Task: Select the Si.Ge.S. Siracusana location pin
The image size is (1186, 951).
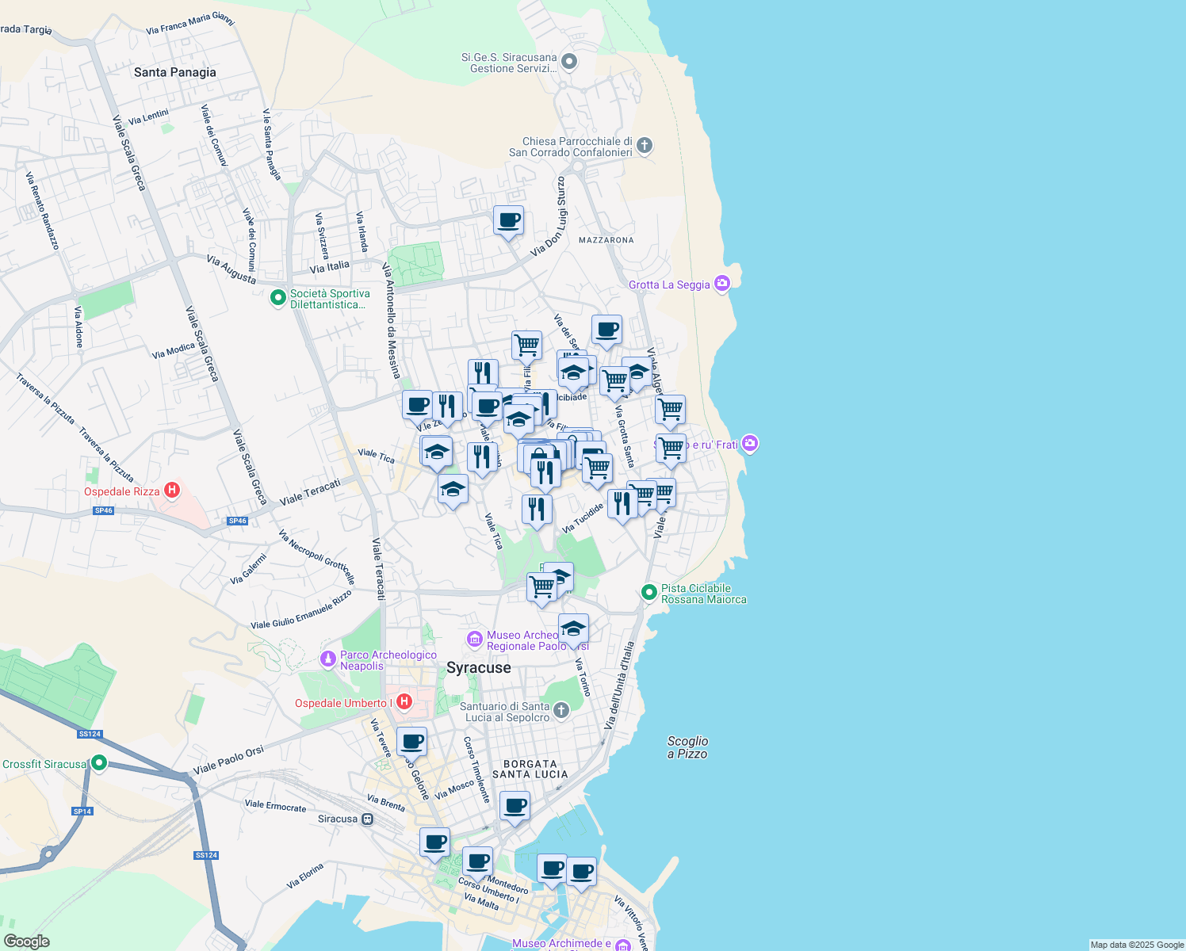Action: (568, 61)
